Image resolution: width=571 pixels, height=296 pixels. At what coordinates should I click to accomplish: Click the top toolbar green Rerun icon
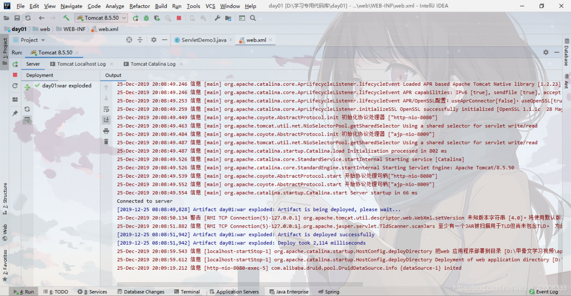[x=136, y=18]
